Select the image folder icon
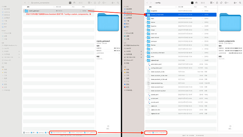 [x=149, y=30]
